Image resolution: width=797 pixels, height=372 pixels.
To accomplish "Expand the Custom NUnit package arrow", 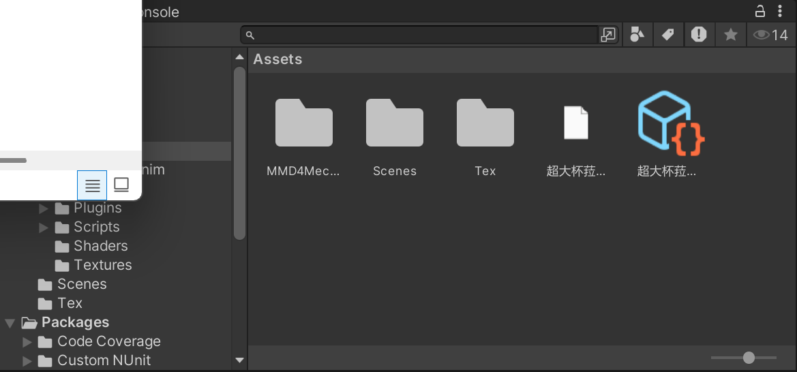I will click(27, 361).
